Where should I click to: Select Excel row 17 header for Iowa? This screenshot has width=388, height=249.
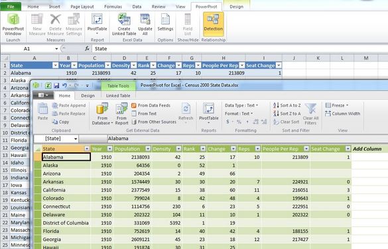(x=5, y=185)
